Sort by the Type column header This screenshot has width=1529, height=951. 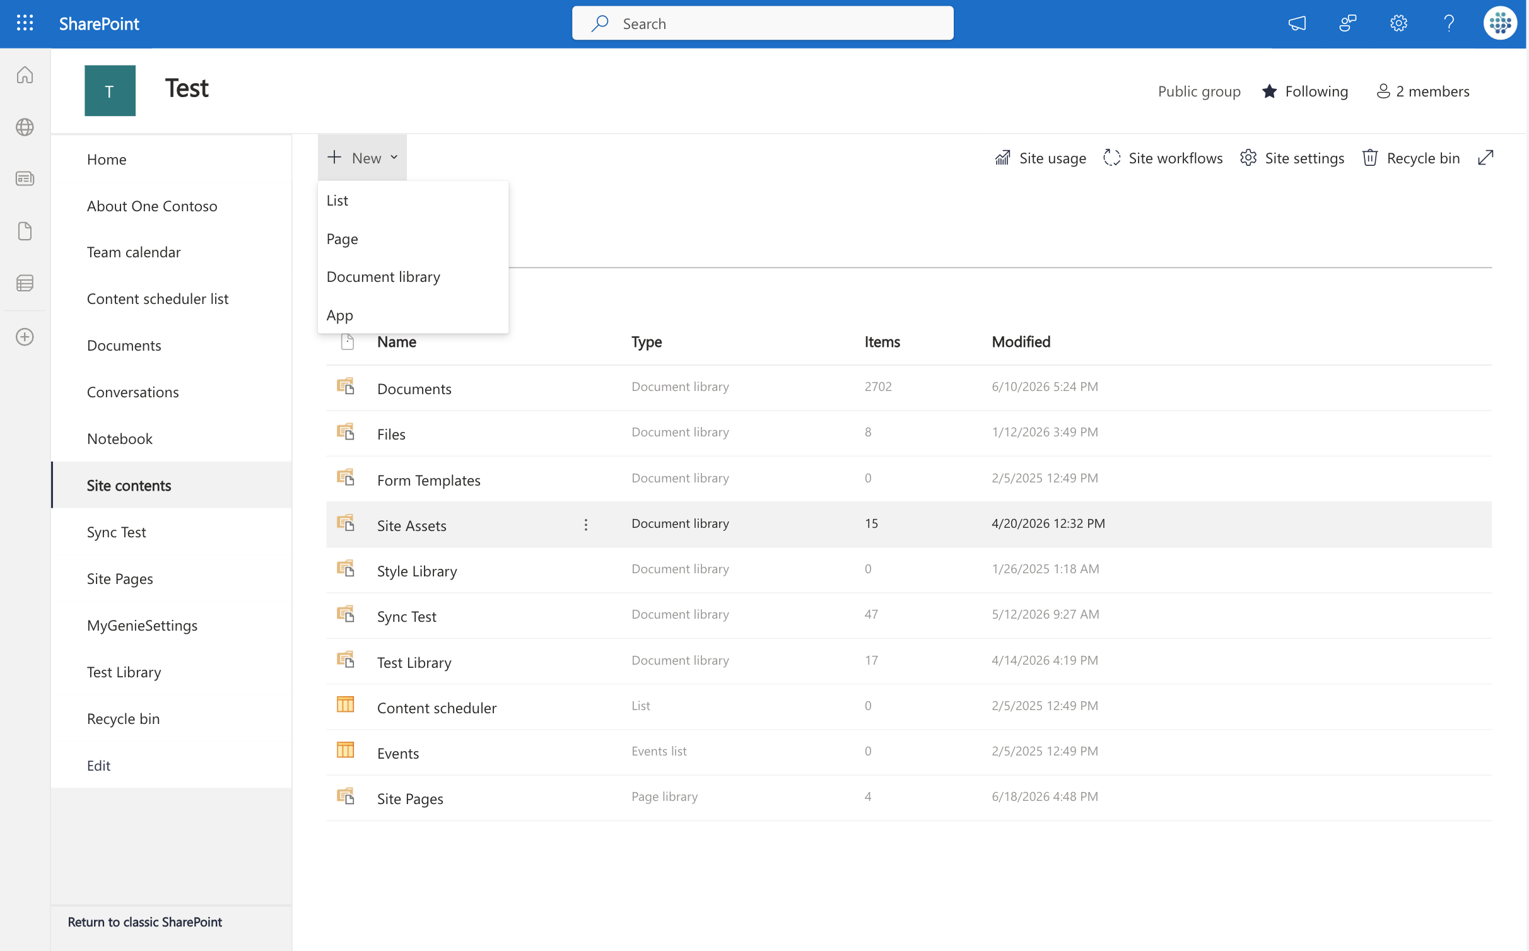(x=647, y=342)
